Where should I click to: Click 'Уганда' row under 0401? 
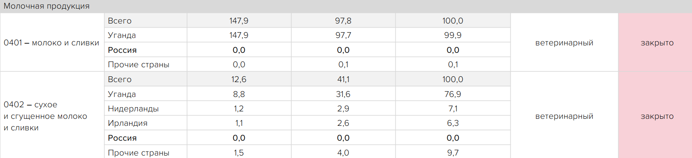[x=307, y=35]
